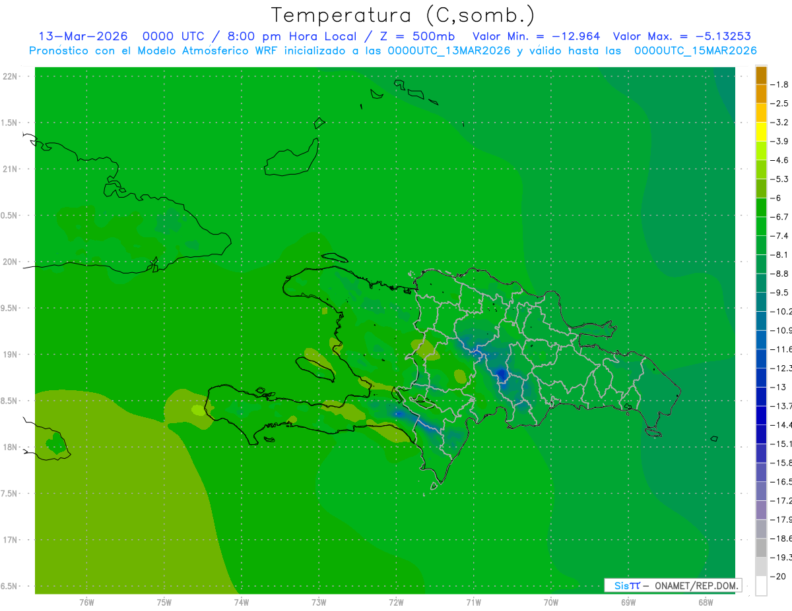Click the -8.1 legend value label
Viewport: 792px width, 611px height.
[781, 254]
